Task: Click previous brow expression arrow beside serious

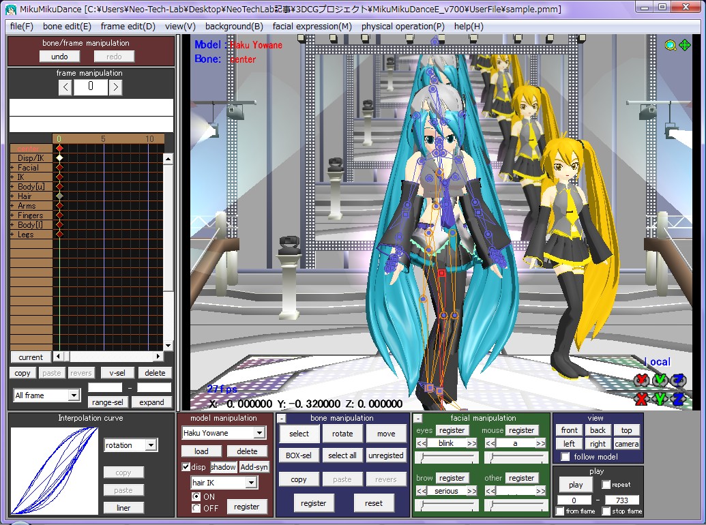Action: 422,492
